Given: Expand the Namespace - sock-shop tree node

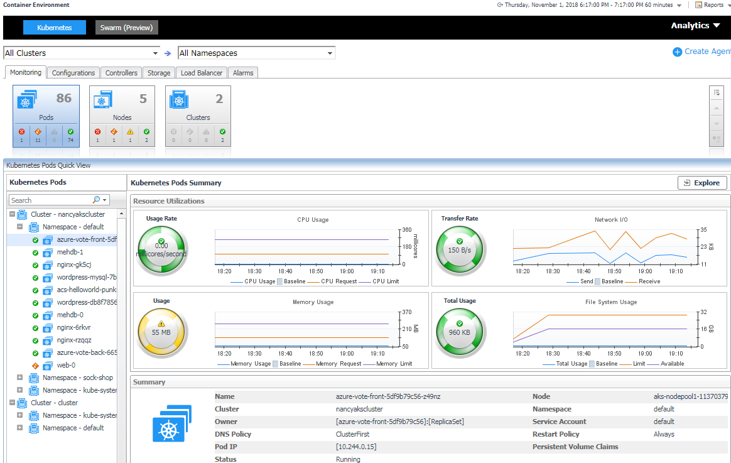Looking at the screenshot, I should 20,378.
